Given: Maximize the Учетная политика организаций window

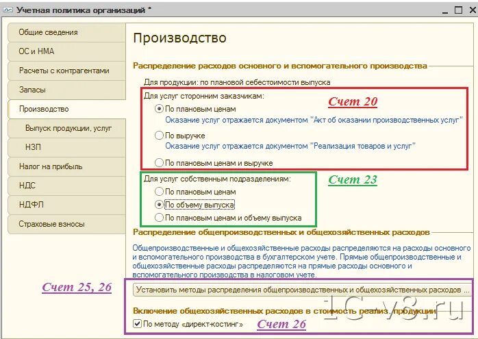Looking at the screenshot, I should tap(458, 10).
